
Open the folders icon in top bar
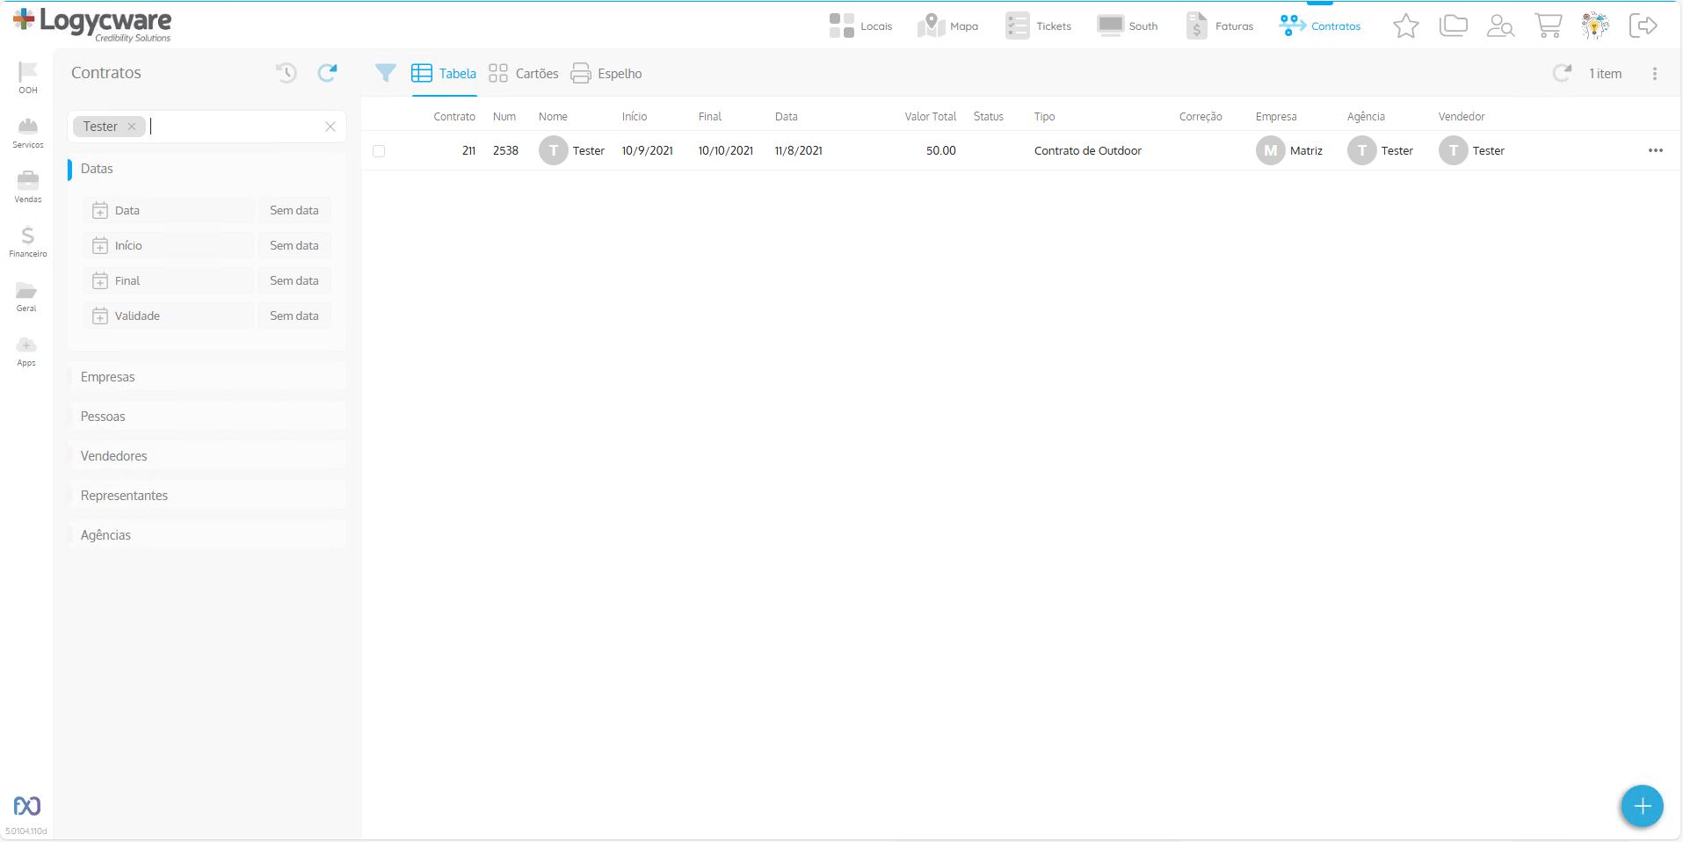coord(1454,25)
